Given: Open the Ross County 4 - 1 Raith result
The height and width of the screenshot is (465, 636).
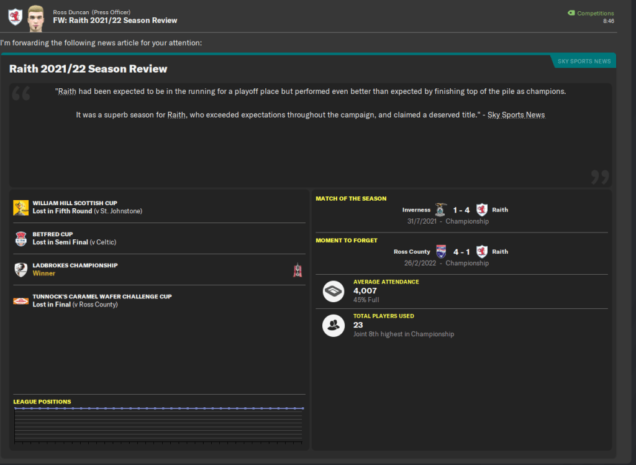Looking at the screenshot, I should click(x=461, y=252).
